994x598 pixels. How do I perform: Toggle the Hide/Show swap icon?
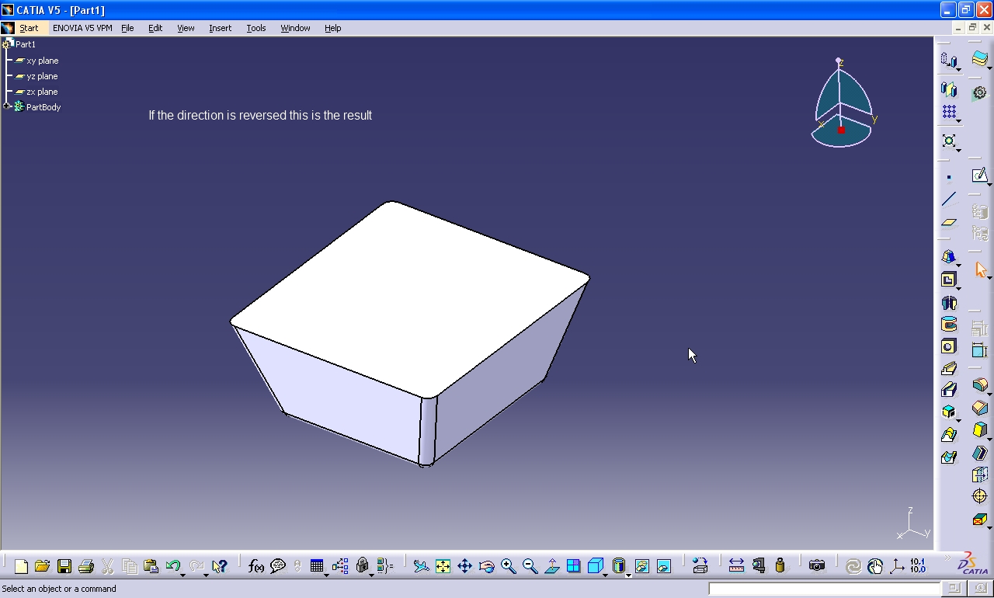[641, 566]
